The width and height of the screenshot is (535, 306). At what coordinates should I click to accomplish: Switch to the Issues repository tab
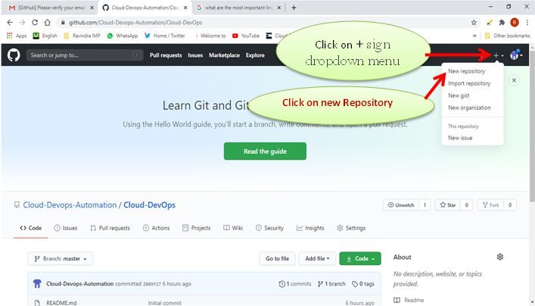point(66,228)
